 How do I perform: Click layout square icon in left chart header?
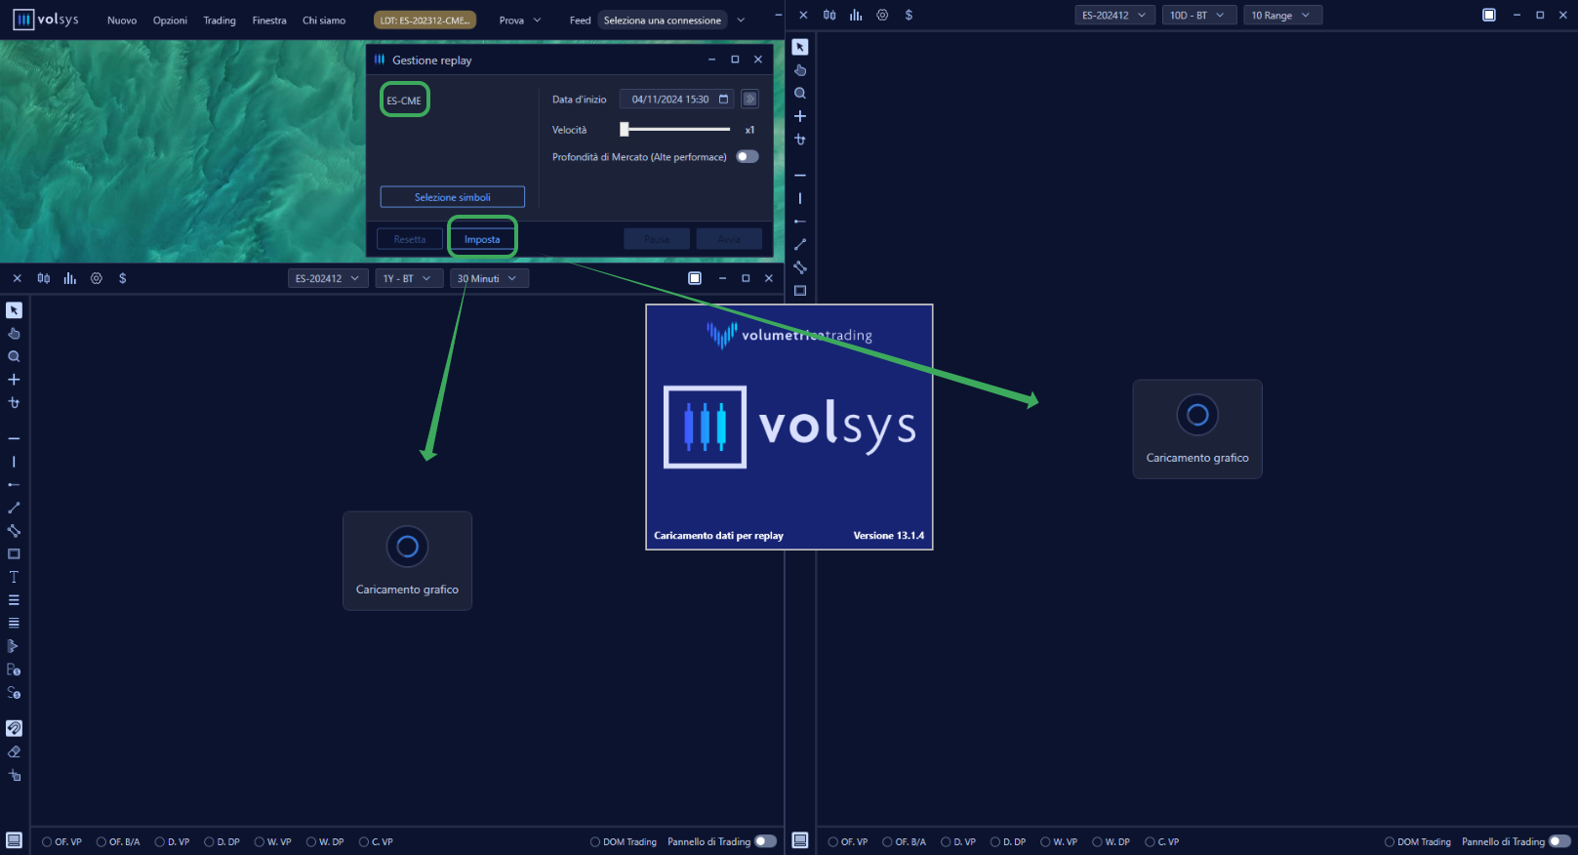coord(695,278)
